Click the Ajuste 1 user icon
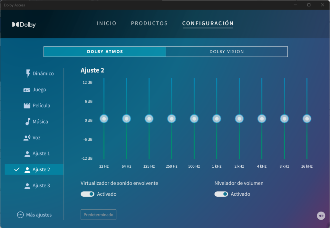Screen dimensions: 330x228 (27, 154)
